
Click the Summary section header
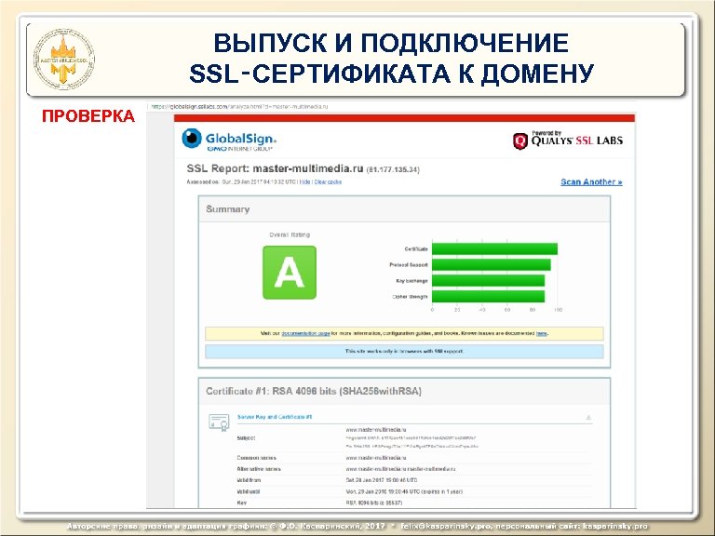coord(404,209)
